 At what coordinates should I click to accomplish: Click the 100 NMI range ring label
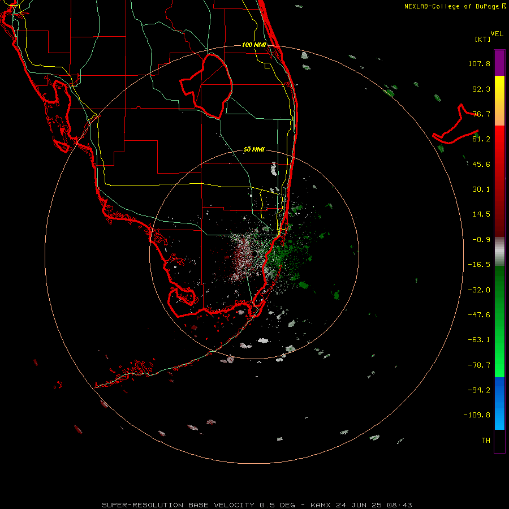click(254, 45)
